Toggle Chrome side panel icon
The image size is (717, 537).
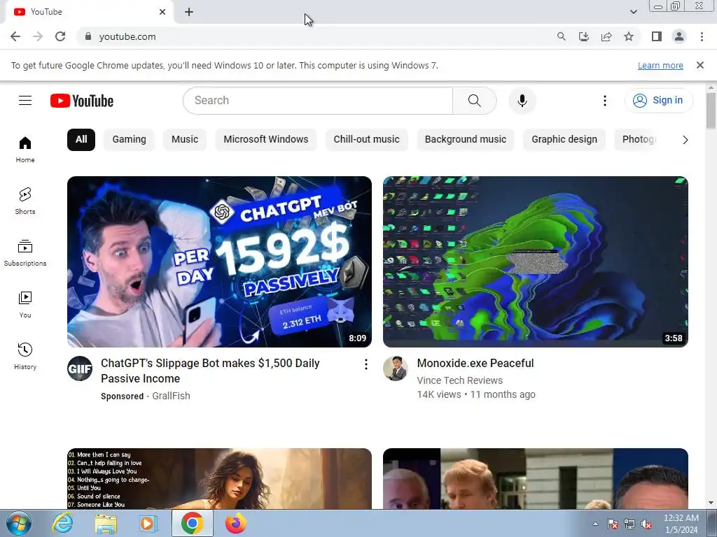657,36
